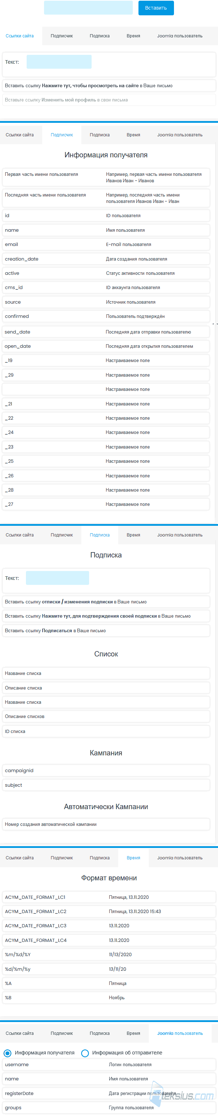The width and height of the screenshot is (218, 1116).
Task: Pick the _23 custom field row
Action: click(x=106, y=447)
